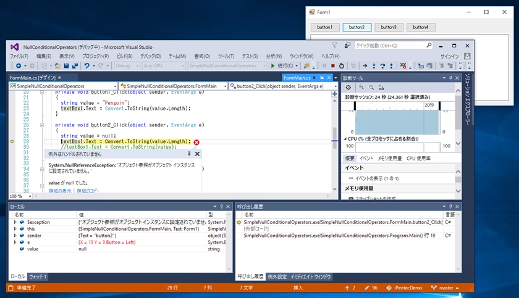The image size is (519, 298).
Task: Click the 詳細の表示 link in exception popup
Action: click(60, 191)
